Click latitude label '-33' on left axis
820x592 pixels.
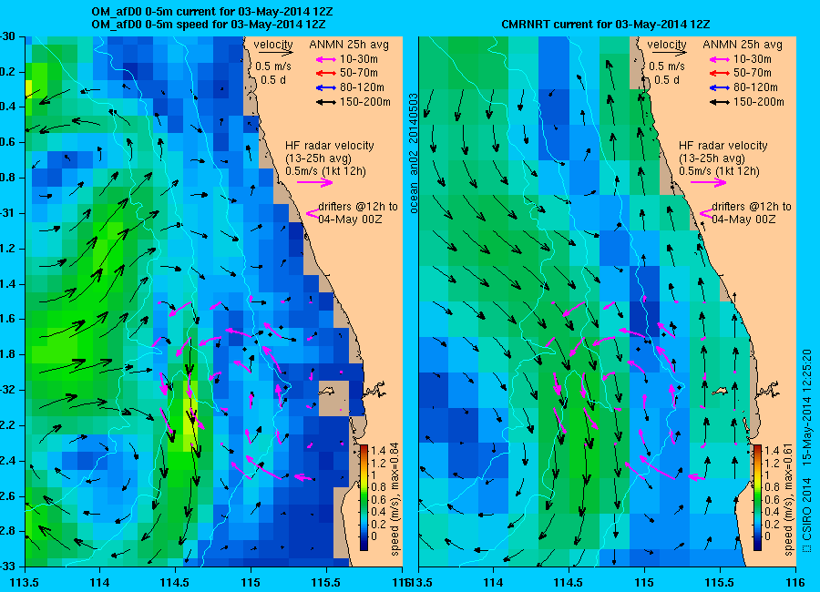[7, 566]
